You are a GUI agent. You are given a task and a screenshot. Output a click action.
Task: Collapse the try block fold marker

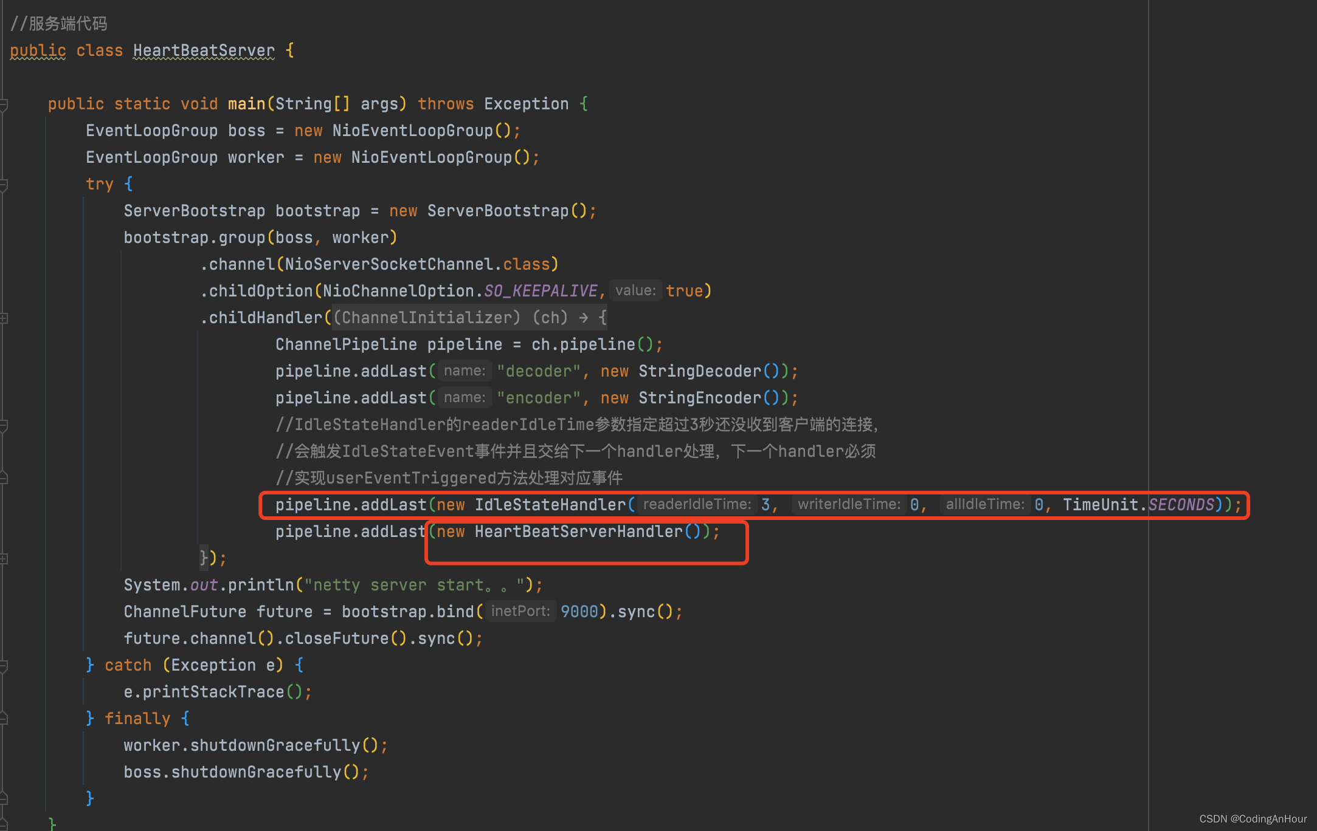click(4, 185)
